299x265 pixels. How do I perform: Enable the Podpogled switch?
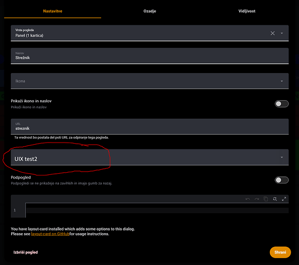282,180
